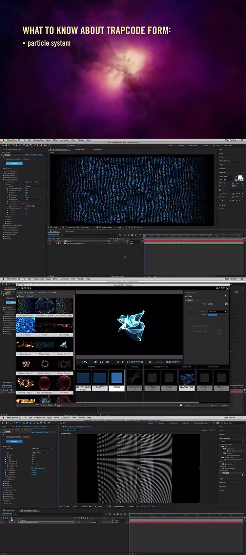Open the Base Form Box - Grid dropdown
This screenshot has width=246, height=555.
[x=42, y=448]
